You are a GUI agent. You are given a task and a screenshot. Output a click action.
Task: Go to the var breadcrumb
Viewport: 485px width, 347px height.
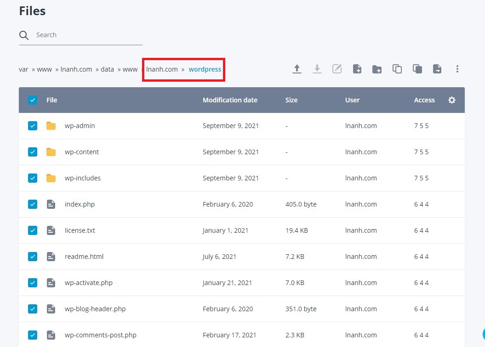pyautogui.click(x=23, y=69)
